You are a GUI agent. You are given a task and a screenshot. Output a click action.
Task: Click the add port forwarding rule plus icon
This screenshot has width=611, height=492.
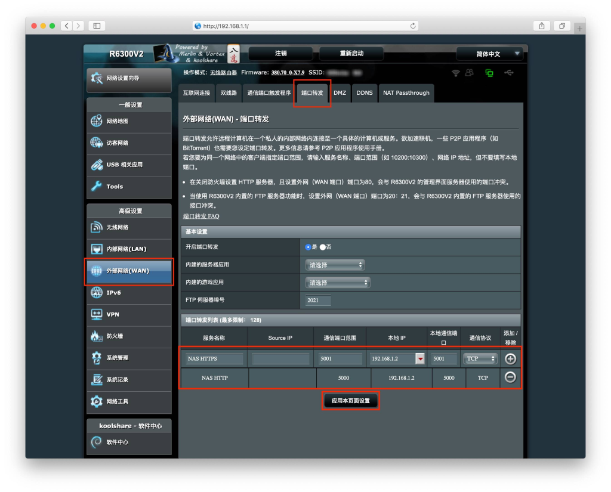click(510, 359)
